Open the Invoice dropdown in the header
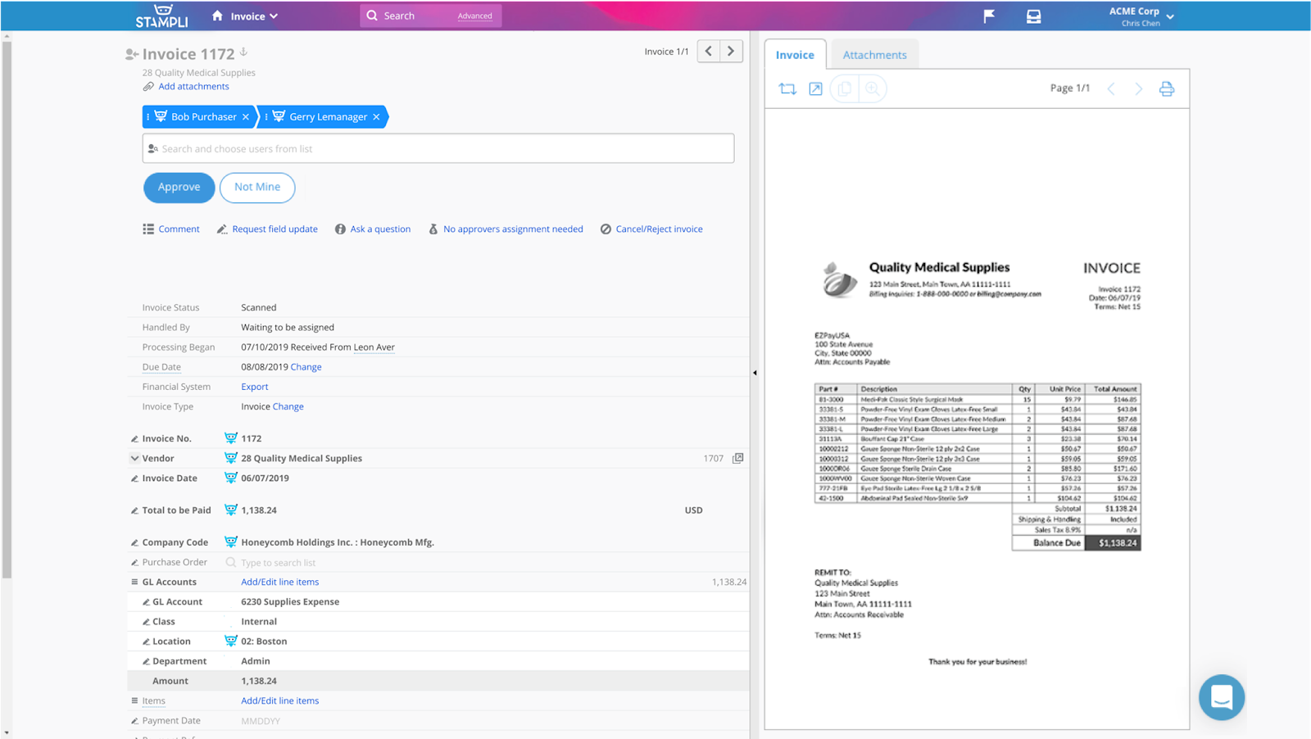The height and width of the screenshot is (739, 1311). click(254, 16)
